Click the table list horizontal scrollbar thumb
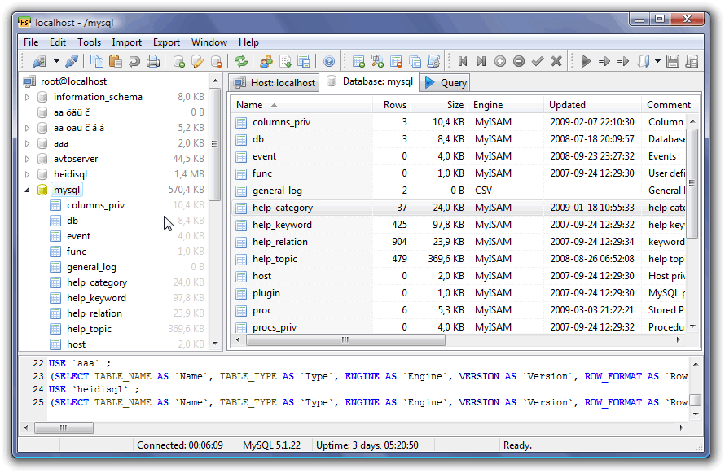This screenshot has width=725, height=473. (x=345, y=340)
